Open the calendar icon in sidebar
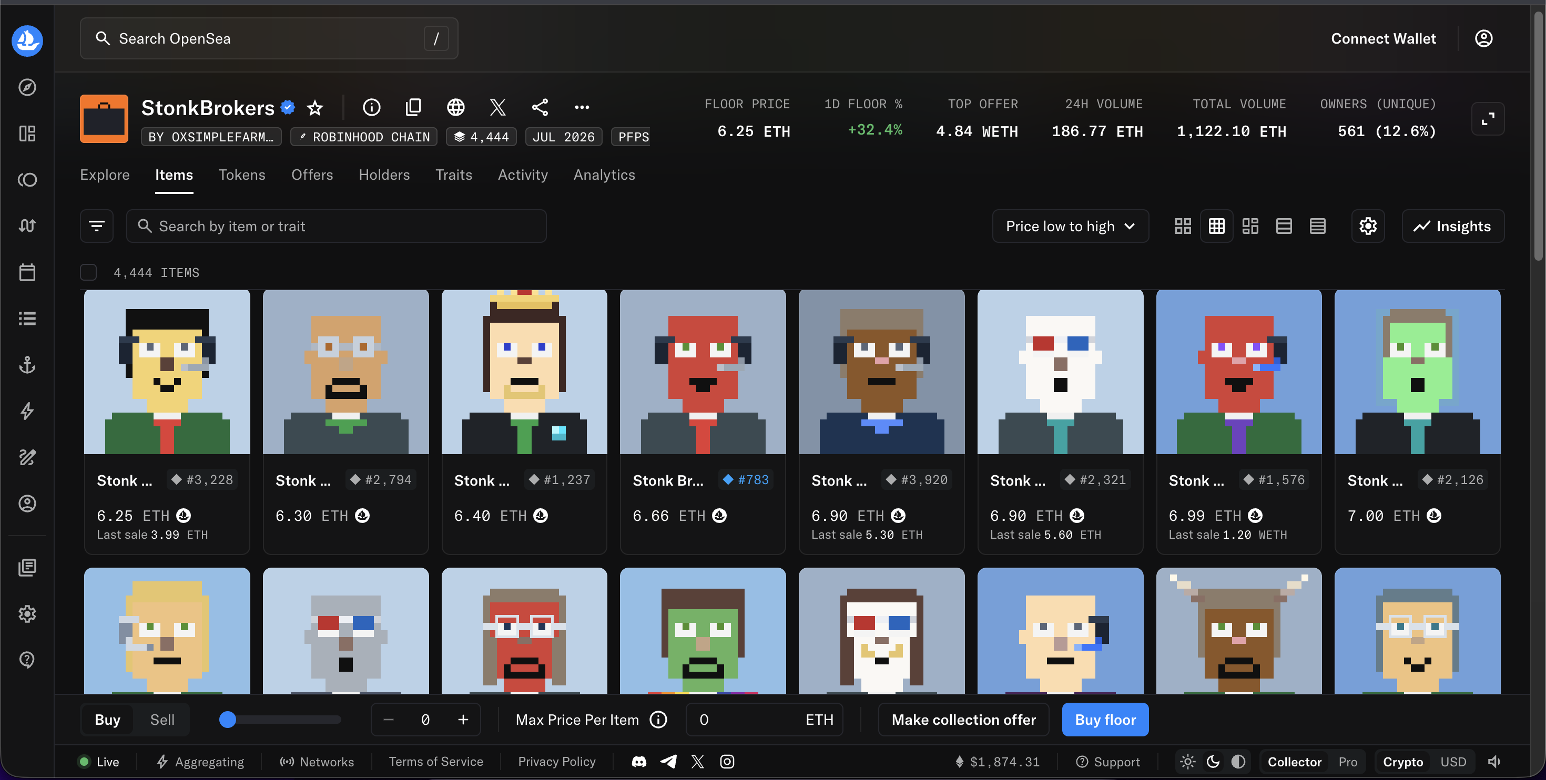The width and height of the screenshot is (1546, 780). click(27, 272)
